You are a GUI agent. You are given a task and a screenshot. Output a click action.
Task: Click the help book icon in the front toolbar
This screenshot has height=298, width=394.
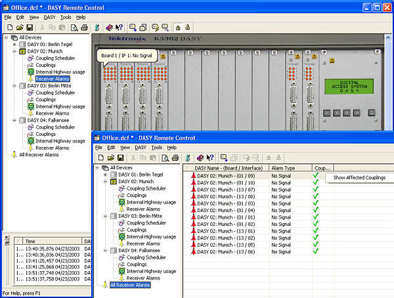click(198, 158)
